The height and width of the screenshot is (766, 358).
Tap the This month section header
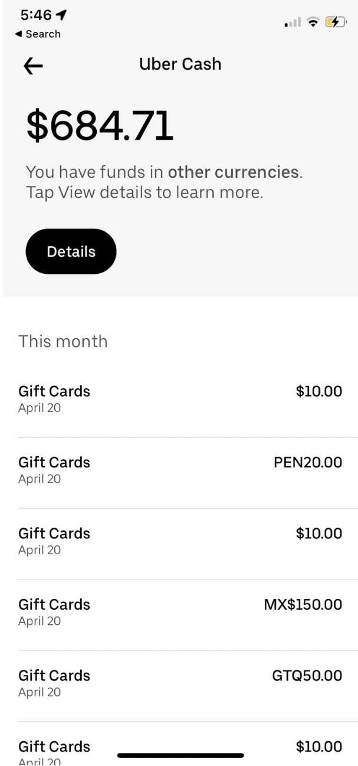(63, 341)
